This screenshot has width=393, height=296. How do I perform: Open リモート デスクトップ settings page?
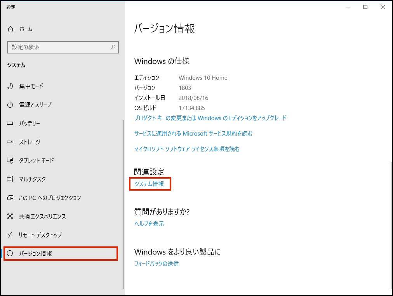(x=40, y=235)
